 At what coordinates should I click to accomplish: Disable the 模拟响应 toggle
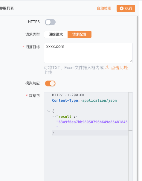[50, 83]
